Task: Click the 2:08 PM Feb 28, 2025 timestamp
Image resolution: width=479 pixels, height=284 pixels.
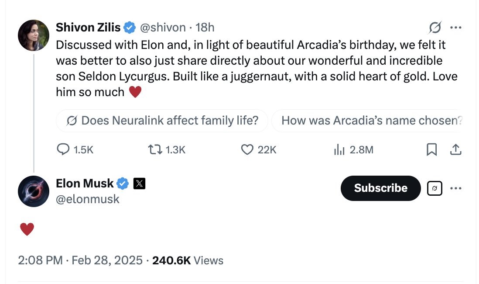Action: point(80,260)
